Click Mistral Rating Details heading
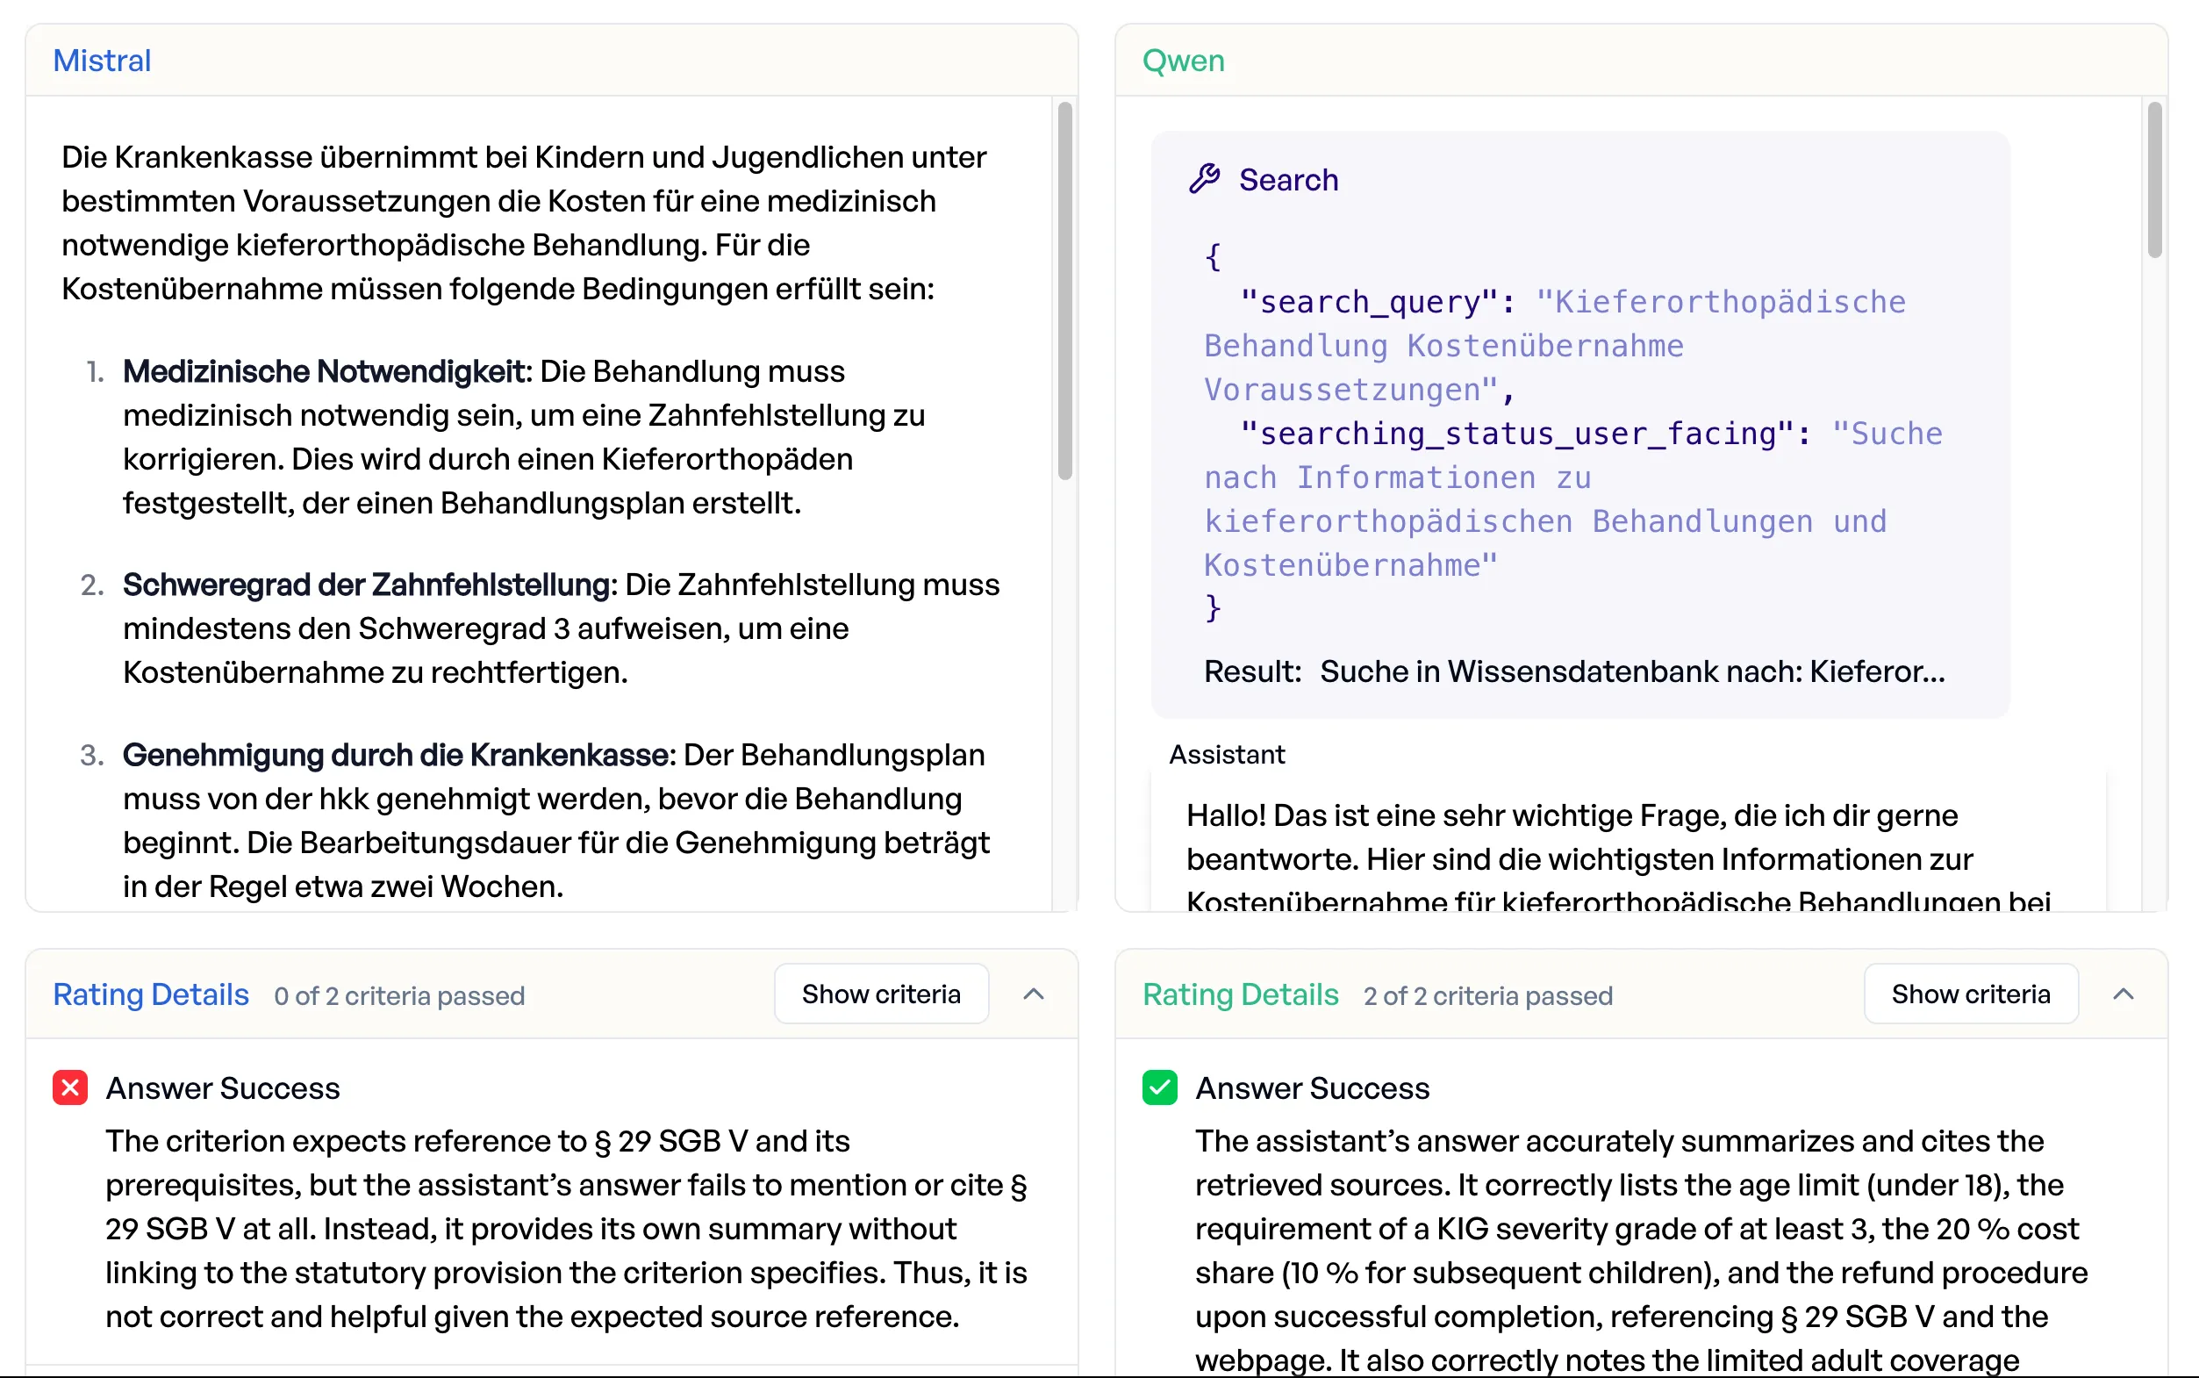 click(x=150, y=994)
